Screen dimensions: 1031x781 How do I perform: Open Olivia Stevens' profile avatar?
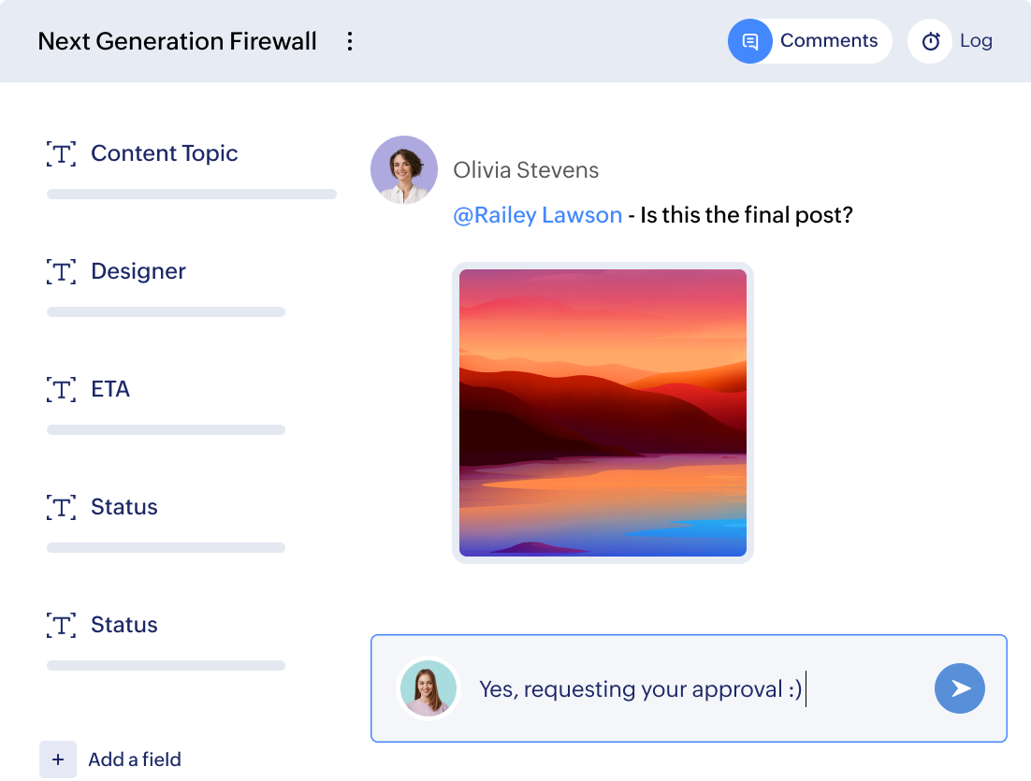point(404,169)
